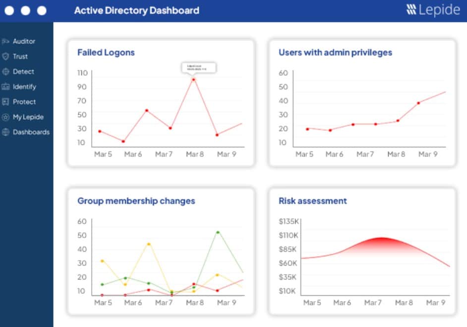Click the Dashboards globe icon
Viewport: 467px width, 327px height.
click(5, 132)
